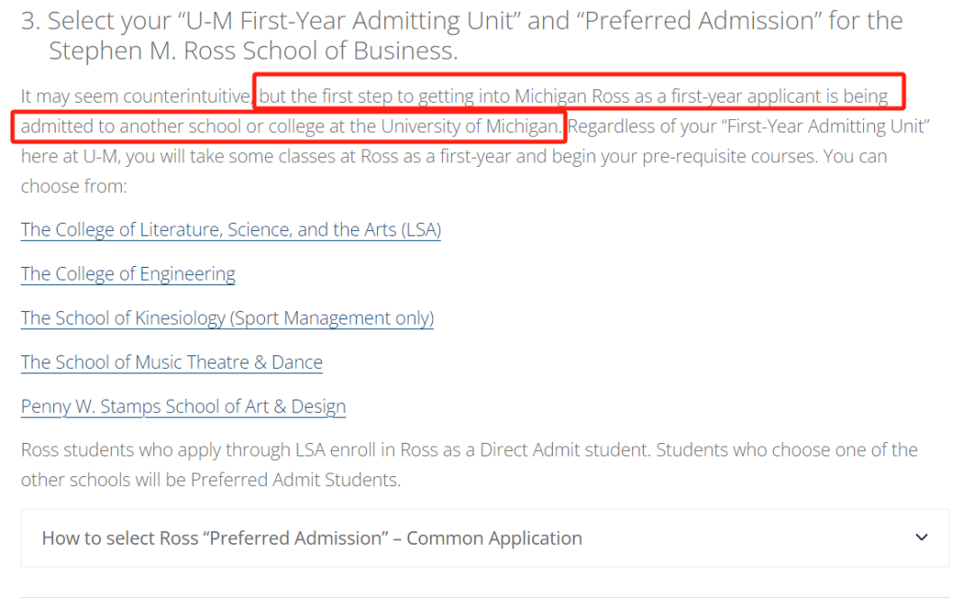Image resolution: width=974 pixels, height=598 pixels.
Task: Click '(Sport Management only)' in the Kinesiology link
Action: pos(332,317)
